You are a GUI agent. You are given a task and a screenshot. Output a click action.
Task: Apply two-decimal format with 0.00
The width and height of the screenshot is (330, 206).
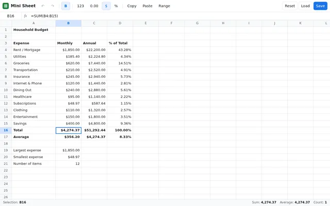point(94,6)
